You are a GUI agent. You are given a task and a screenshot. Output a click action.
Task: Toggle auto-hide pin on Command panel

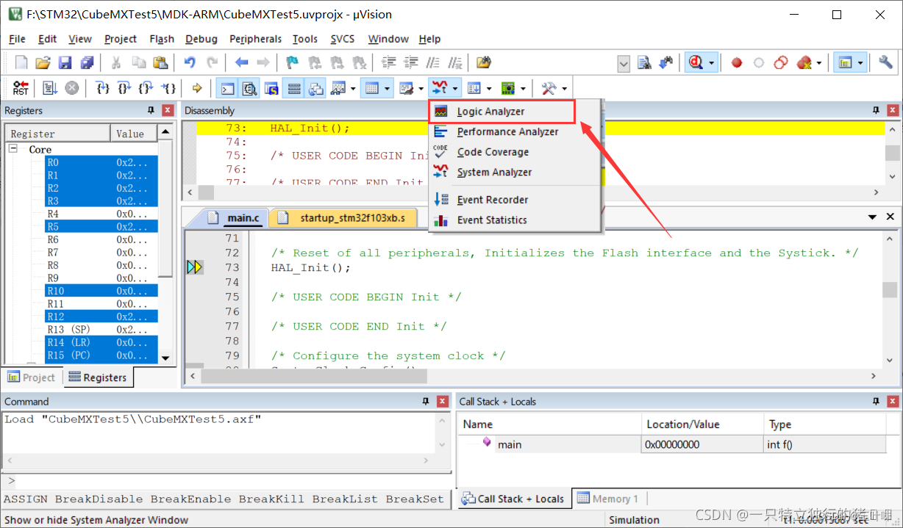425,402
